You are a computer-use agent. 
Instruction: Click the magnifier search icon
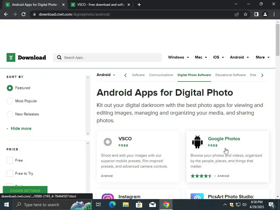coord(59,57)
